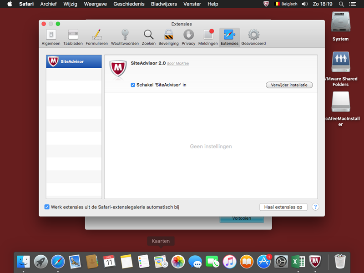The width and height of the screenshot is (364, 273).
Task: Open the Help menu
Action: [212, 4]
